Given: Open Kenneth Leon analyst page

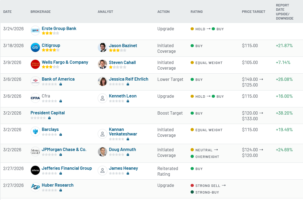Looking at the screenshot, I should pos(123,96).
